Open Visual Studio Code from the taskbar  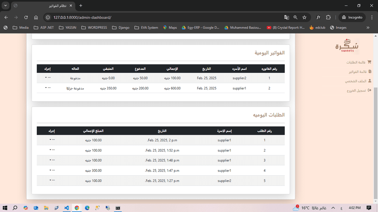[66, 208]
